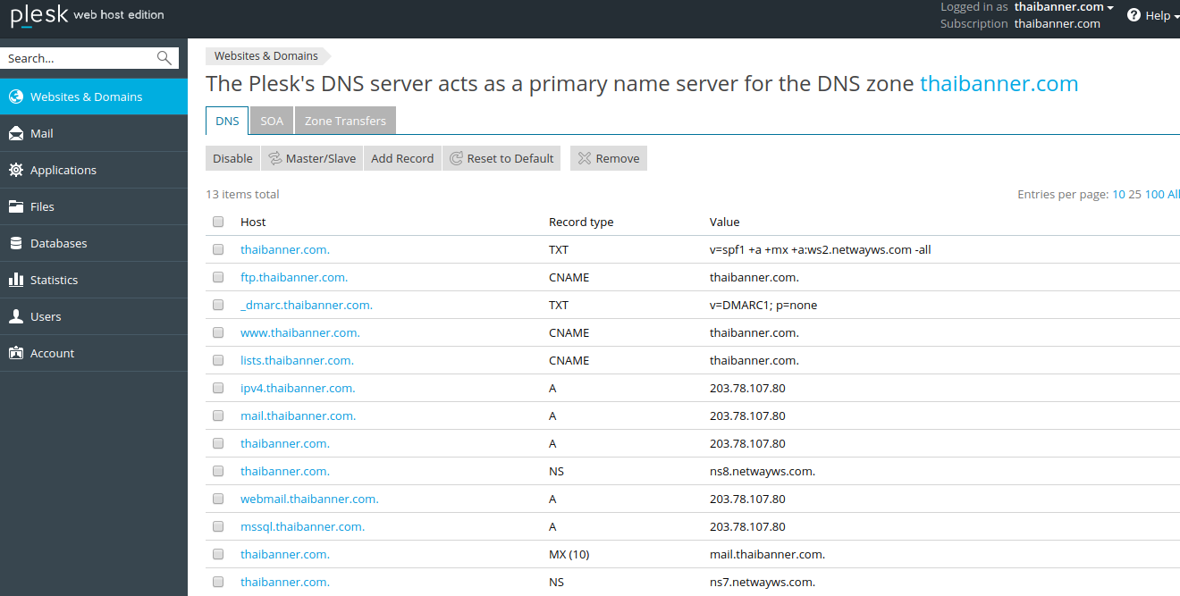The width and height of the screenshot is (1180, 596).
Task: Click the Mail envelope icon in sidebar
Action: click(x=15, y=133)
